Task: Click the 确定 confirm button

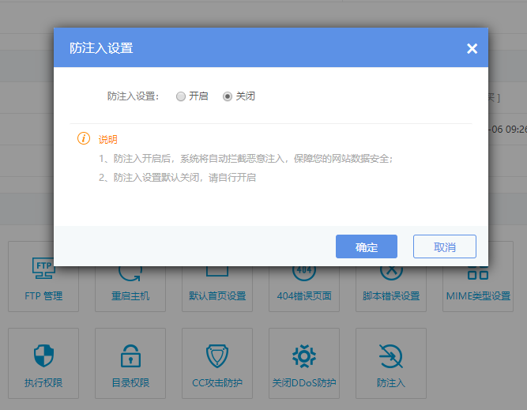Action: tap(366, 247)
